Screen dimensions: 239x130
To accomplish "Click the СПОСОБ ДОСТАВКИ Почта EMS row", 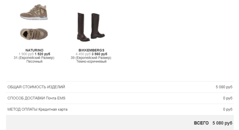I will tap(120, 98).
